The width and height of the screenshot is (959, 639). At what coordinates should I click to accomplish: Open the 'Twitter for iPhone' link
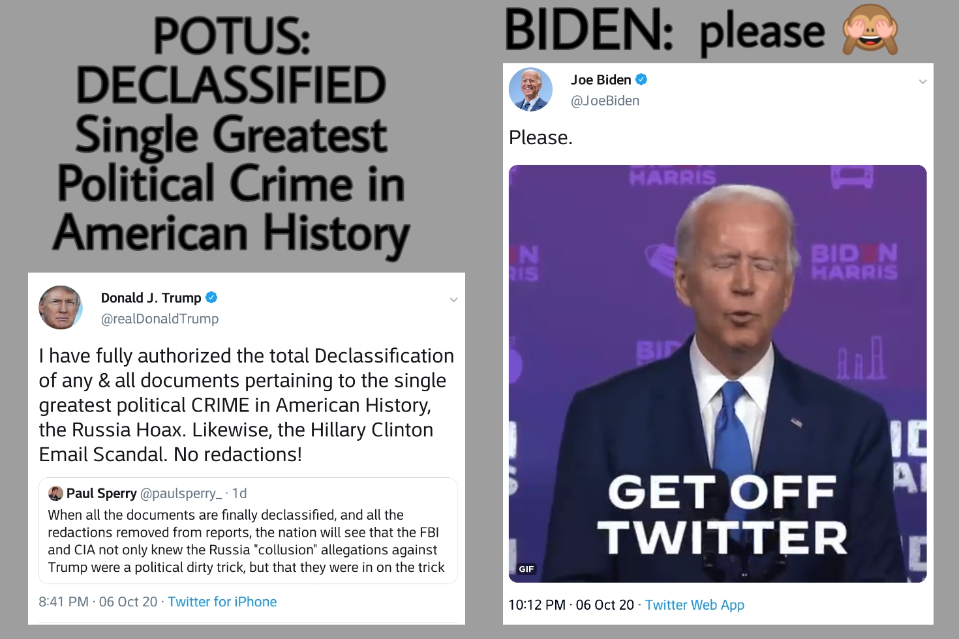[222, 602]
